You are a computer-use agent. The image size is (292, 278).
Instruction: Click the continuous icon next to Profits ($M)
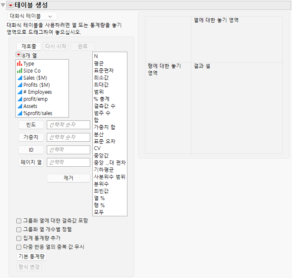(20, 85)
